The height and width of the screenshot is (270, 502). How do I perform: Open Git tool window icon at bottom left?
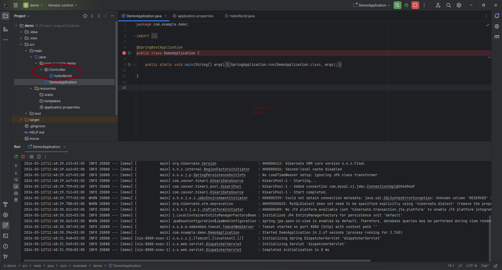tap(5, 257)
